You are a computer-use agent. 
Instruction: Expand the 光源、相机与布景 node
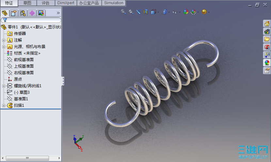(4, 47)
